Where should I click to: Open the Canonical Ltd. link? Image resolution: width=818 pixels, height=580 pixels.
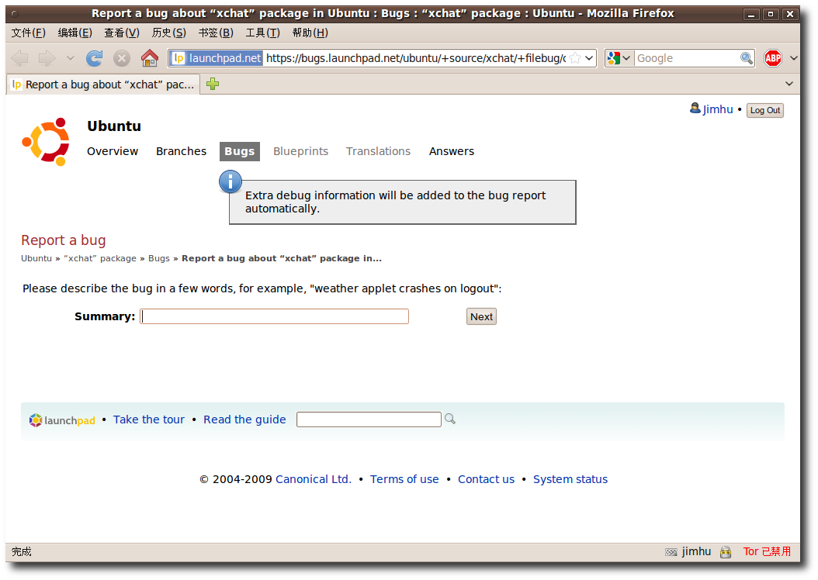pyautogui.click(x=313, y=479)
